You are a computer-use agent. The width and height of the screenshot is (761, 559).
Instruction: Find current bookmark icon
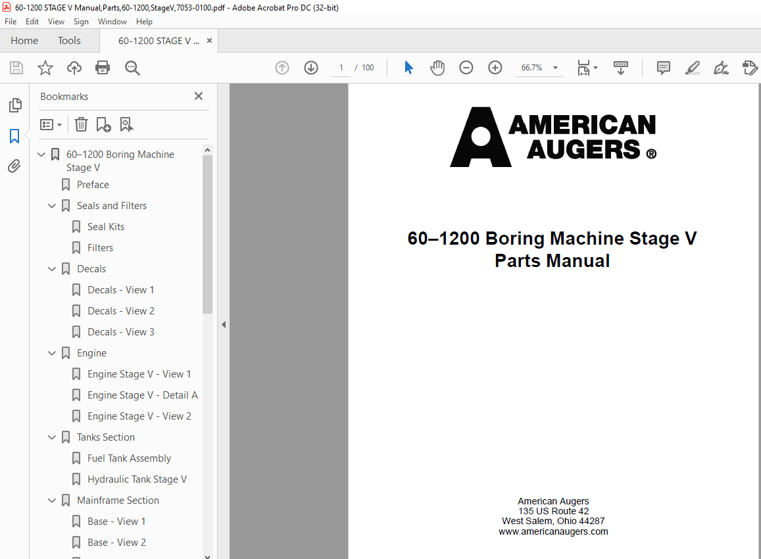(x=126, y=125)
